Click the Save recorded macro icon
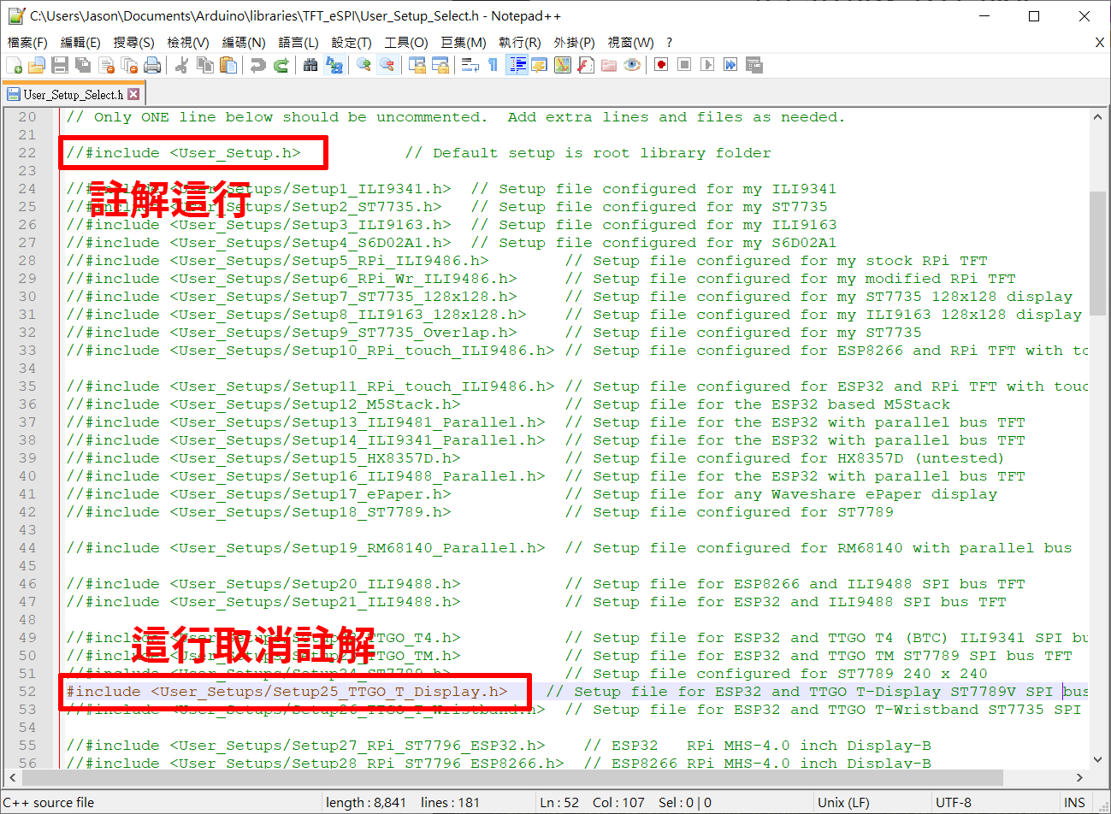The height and width of the screenshot is (814, 1111). (754, 65)
